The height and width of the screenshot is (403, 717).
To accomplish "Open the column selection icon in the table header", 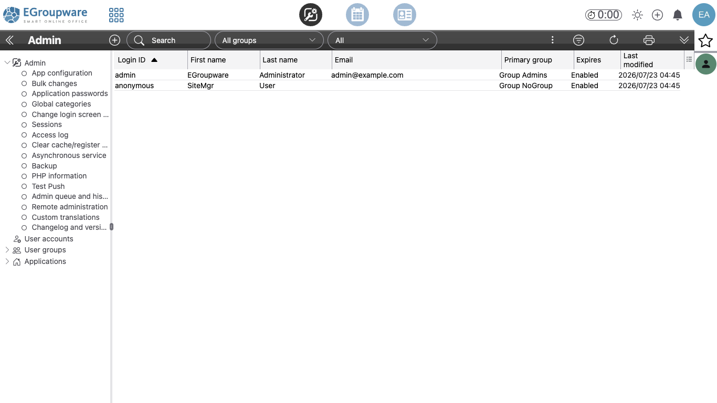I will coord(689,60).
